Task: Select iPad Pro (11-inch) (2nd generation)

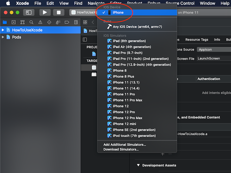Action: [x=137, y=59]
